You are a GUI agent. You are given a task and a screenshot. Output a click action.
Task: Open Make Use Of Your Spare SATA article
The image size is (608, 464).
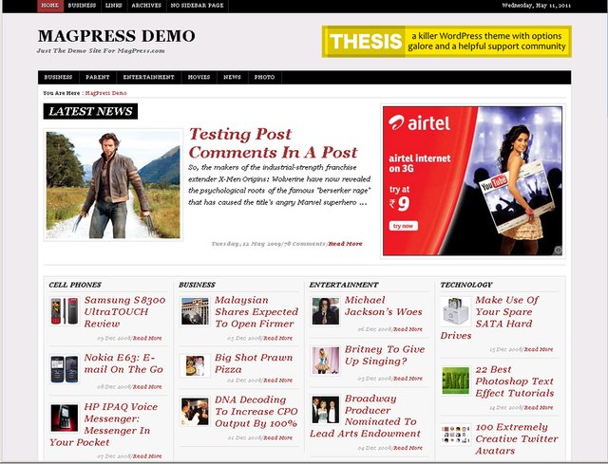[490, 318]
